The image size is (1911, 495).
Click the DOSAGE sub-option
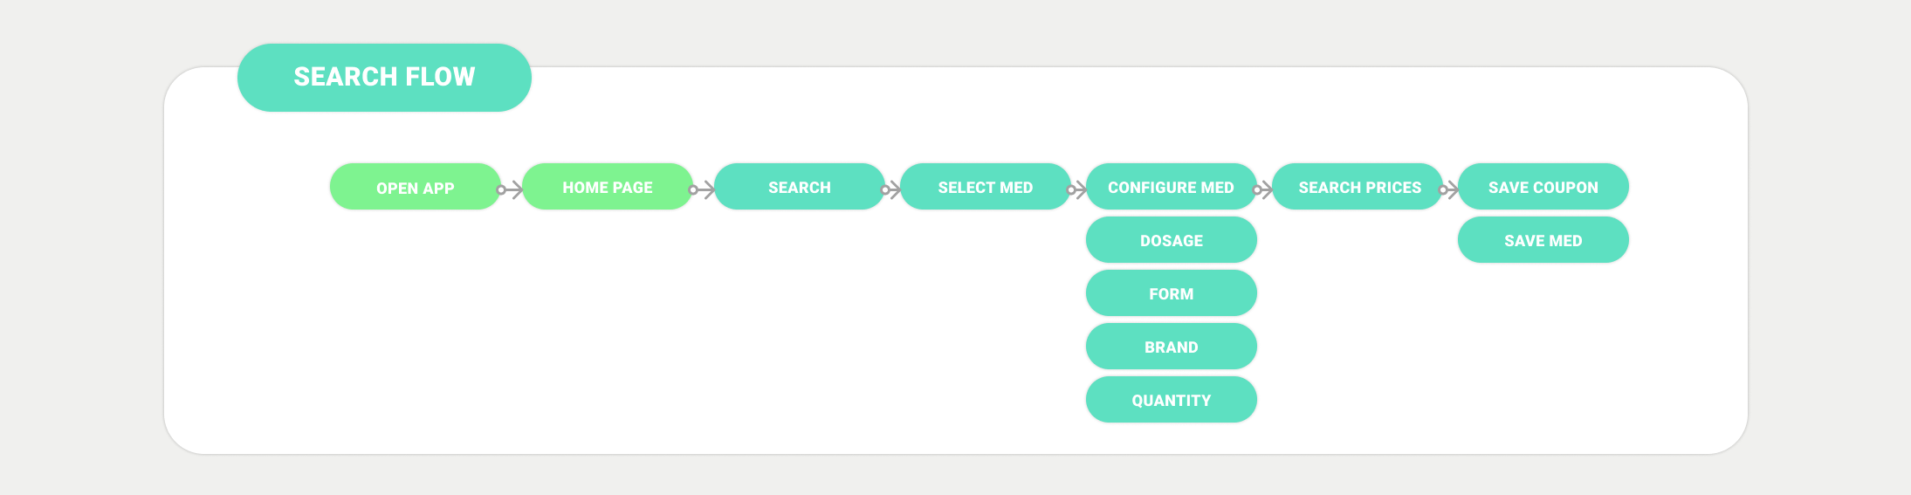tap(1172, 240)
